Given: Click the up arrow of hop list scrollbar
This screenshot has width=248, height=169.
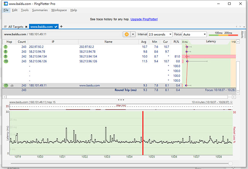Looking at the screenshot, I should [x=238, y=41].
